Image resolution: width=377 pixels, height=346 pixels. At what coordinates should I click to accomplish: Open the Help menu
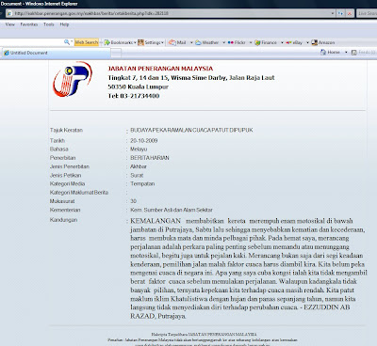[64, 24]
